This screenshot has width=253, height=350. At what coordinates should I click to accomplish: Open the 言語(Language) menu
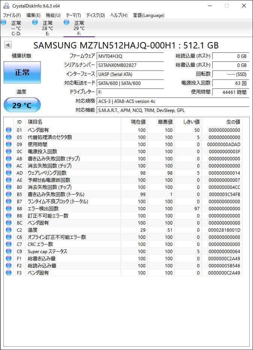149,15
